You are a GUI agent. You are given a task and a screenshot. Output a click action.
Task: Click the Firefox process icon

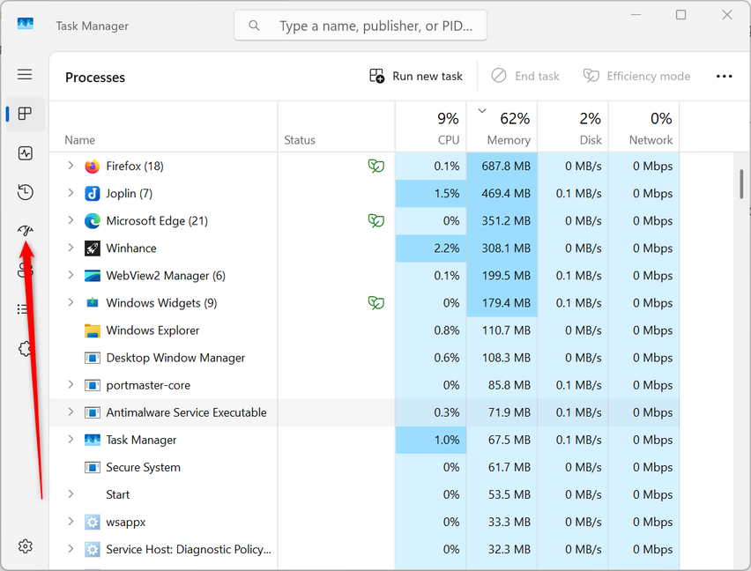tap(92, 166)
